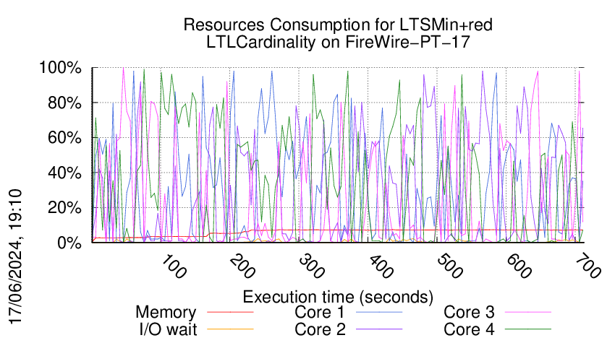
Task: Click the 200 x-axis tick label
Action: [243, 266]
